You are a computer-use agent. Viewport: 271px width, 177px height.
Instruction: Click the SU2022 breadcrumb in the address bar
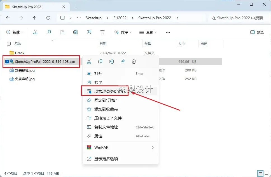coord(120,18)
